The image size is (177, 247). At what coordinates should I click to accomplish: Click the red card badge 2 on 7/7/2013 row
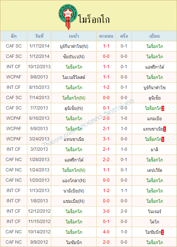click(163, 108)
